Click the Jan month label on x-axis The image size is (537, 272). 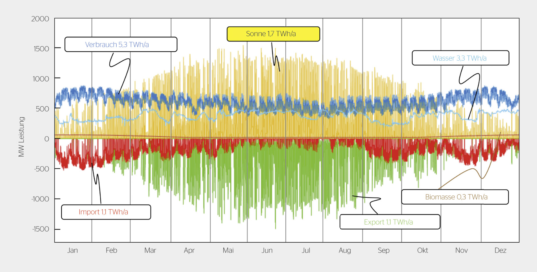[72, 250]
